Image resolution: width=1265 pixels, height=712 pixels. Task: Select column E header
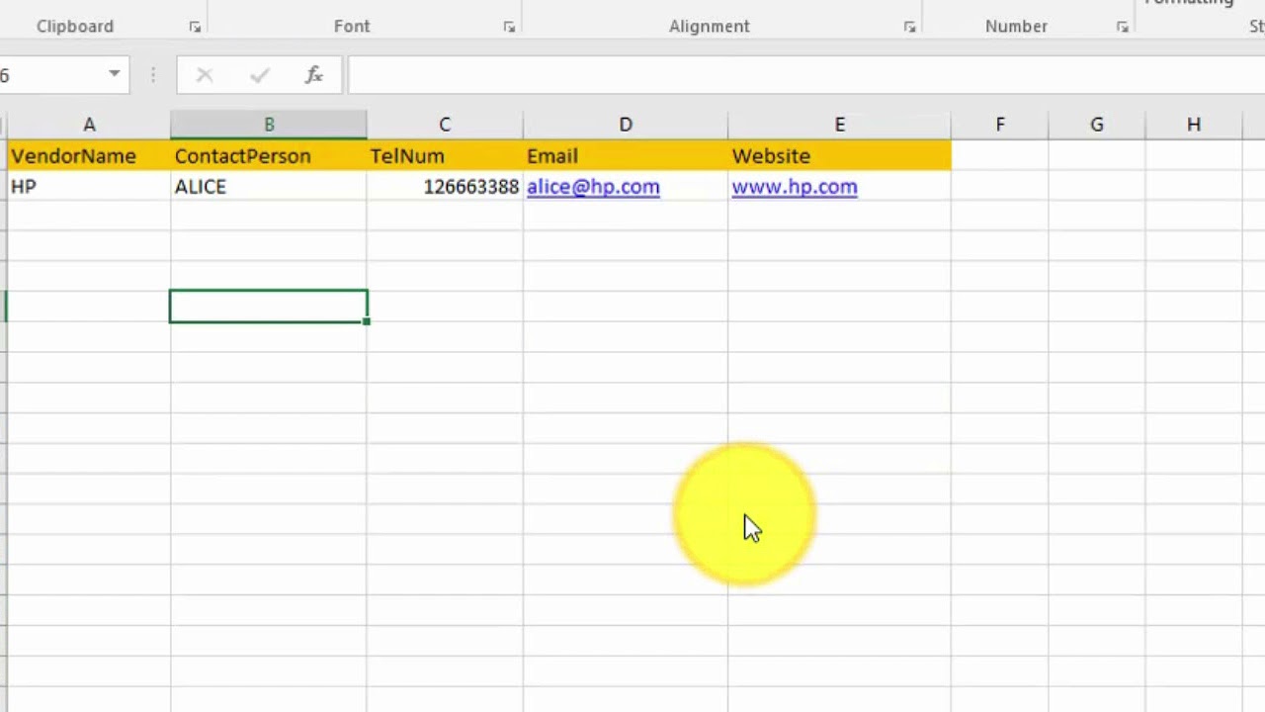pyautogui.click(x=840, y=125)
